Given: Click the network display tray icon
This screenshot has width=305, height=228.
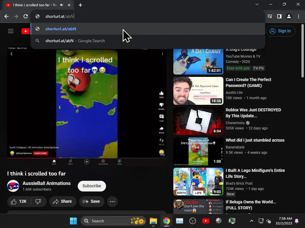Looking at the screenshot, I should tap(261, 221).
